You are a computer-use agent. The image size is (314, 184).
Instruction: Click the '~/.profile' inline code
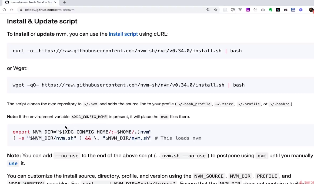(x=249, y=104)
